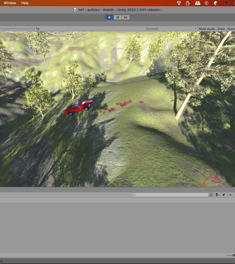The width and height of the screenshot is (235, 264).
Task: Focus the Project search field
Action: [x=170, y=195]
